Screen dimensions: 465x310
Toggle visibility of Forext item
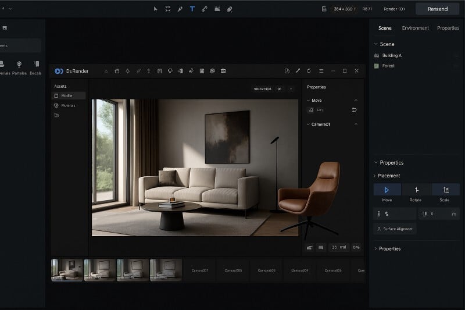point(455,66)
